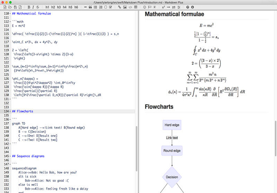This screenshot has width=277, height=193.
Task: Insert an ordered numbered list
Action: click(100, 7)
